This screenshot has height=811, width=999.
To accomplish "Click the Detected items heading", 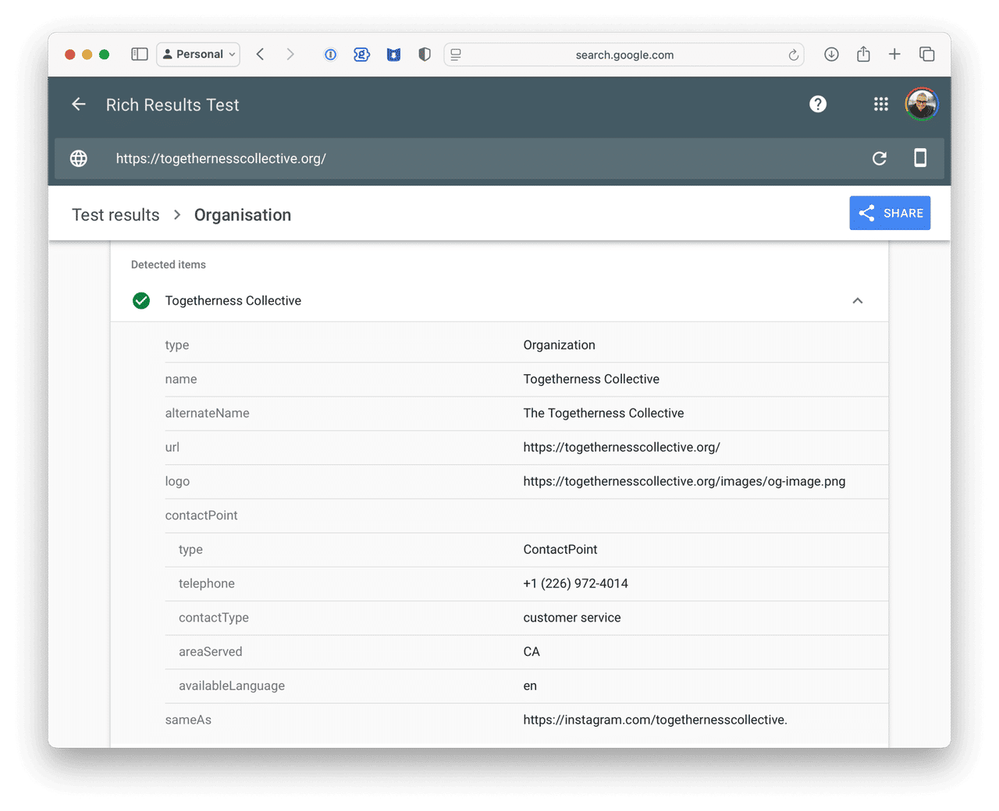I will point(169,265).
